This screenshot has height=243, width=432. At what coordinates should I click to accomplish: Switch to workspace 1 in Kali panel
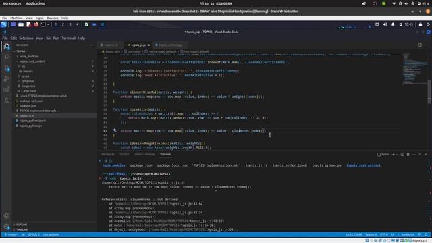point(55,24)
